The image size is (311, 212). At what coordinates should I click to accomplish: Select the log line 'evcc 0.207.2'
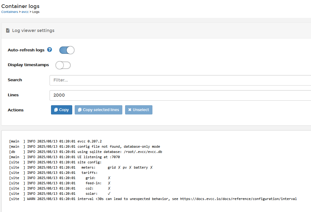pos(55,141)
